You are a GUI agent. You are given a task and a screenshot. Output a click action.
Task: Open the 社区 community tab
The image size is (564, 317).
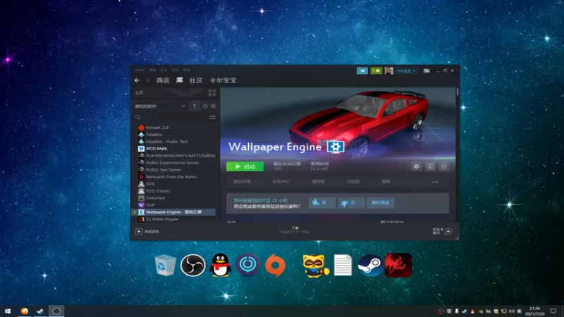point(196,80)
